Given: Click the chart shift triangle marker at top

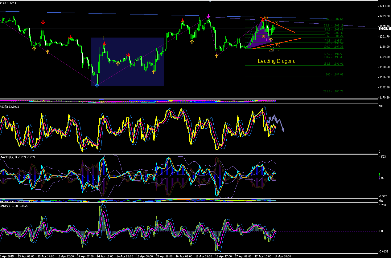Looking at the screenshot, I should (x=210, y=1).
